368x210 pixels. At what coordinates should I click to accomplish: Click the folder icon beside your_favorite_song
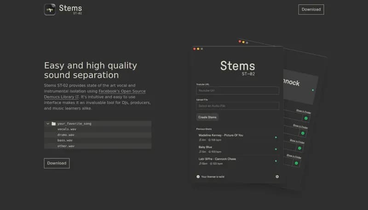click(x=53, y=123)
